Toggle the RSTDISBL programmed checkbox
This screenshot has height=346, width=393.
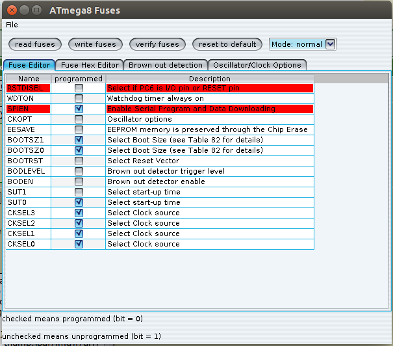pyautogui.click(x=79, y=88)
